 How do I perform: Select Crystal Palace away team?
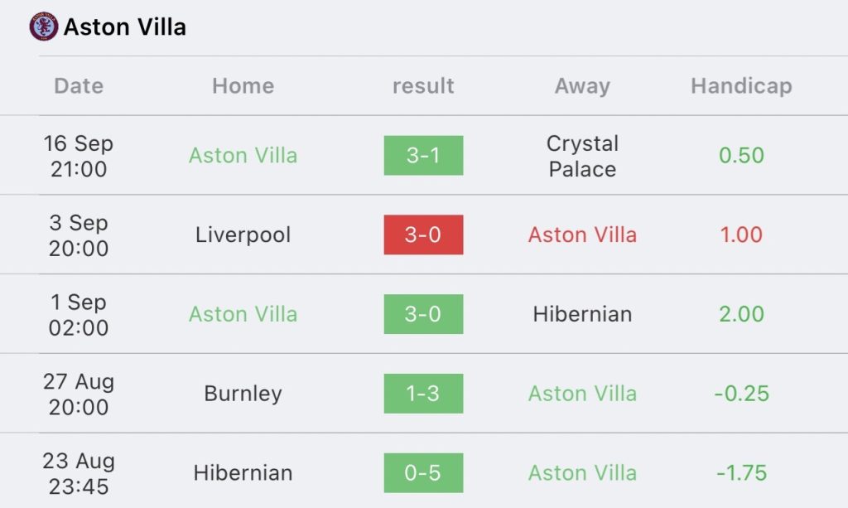(582, 156)
